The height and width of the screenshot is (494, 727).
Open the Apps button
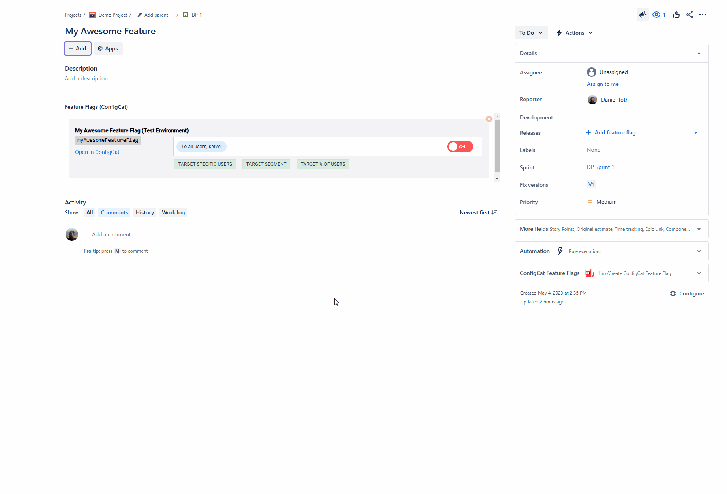point(108,48)
